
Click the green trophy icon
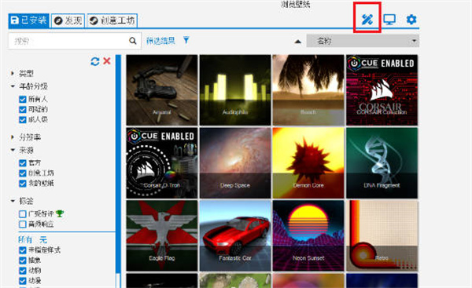click(x=60, y=213)
